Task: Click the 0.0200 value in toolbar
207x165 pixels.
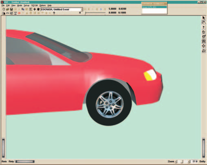Action: pyautogui.click(x=122, y=9)
